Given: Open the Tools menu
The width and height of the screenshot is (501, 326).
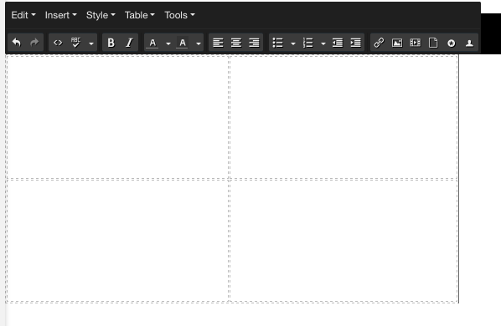Looking at the screenshot, I should [x=179, y=15].
